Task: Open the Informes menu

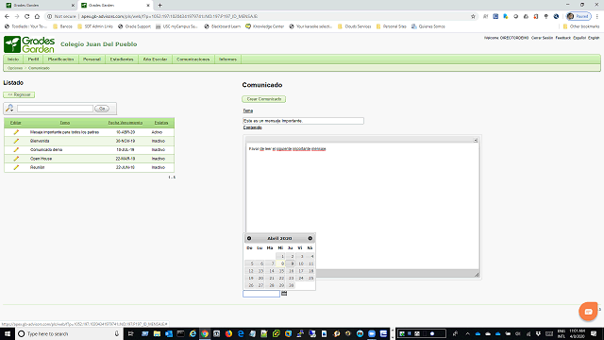Action: click(x=227, y=59)
